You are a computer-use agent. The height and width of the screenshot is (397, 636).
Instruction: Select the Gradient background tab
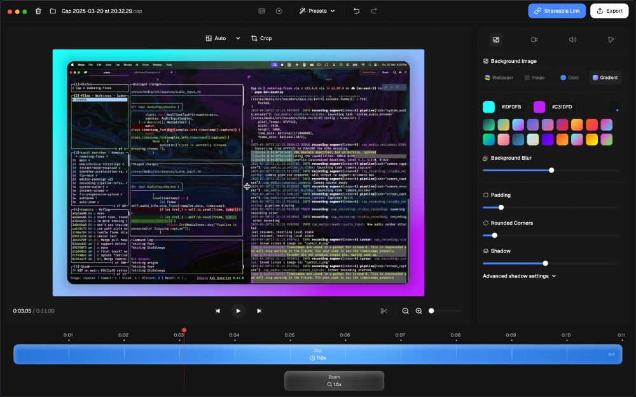[605, 78]
